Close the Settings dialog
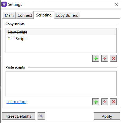Image resolution: width=122 pixels, height=123 pixels. tap(116, 4)
